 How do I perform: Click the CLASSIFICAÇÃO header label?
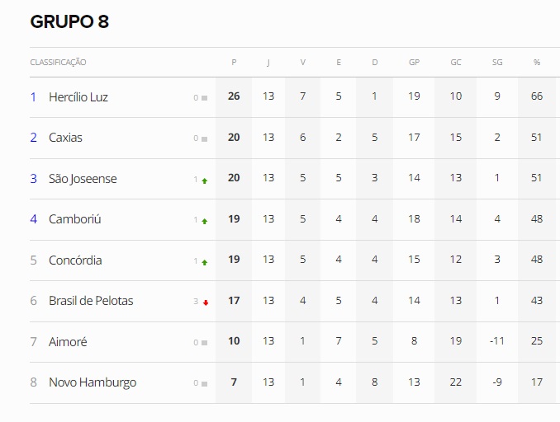pyautogui.click(x=58, y=63)
